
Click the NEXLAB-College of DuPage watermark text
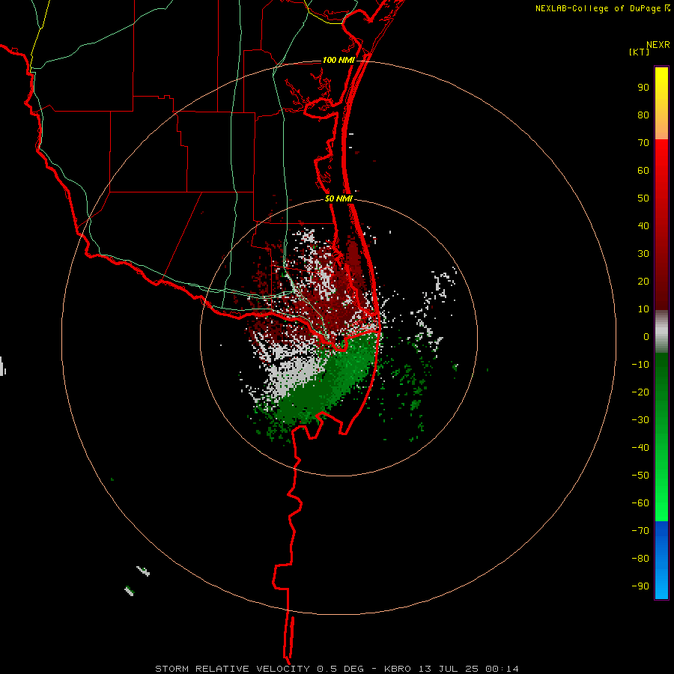click(x=602, y=8)
